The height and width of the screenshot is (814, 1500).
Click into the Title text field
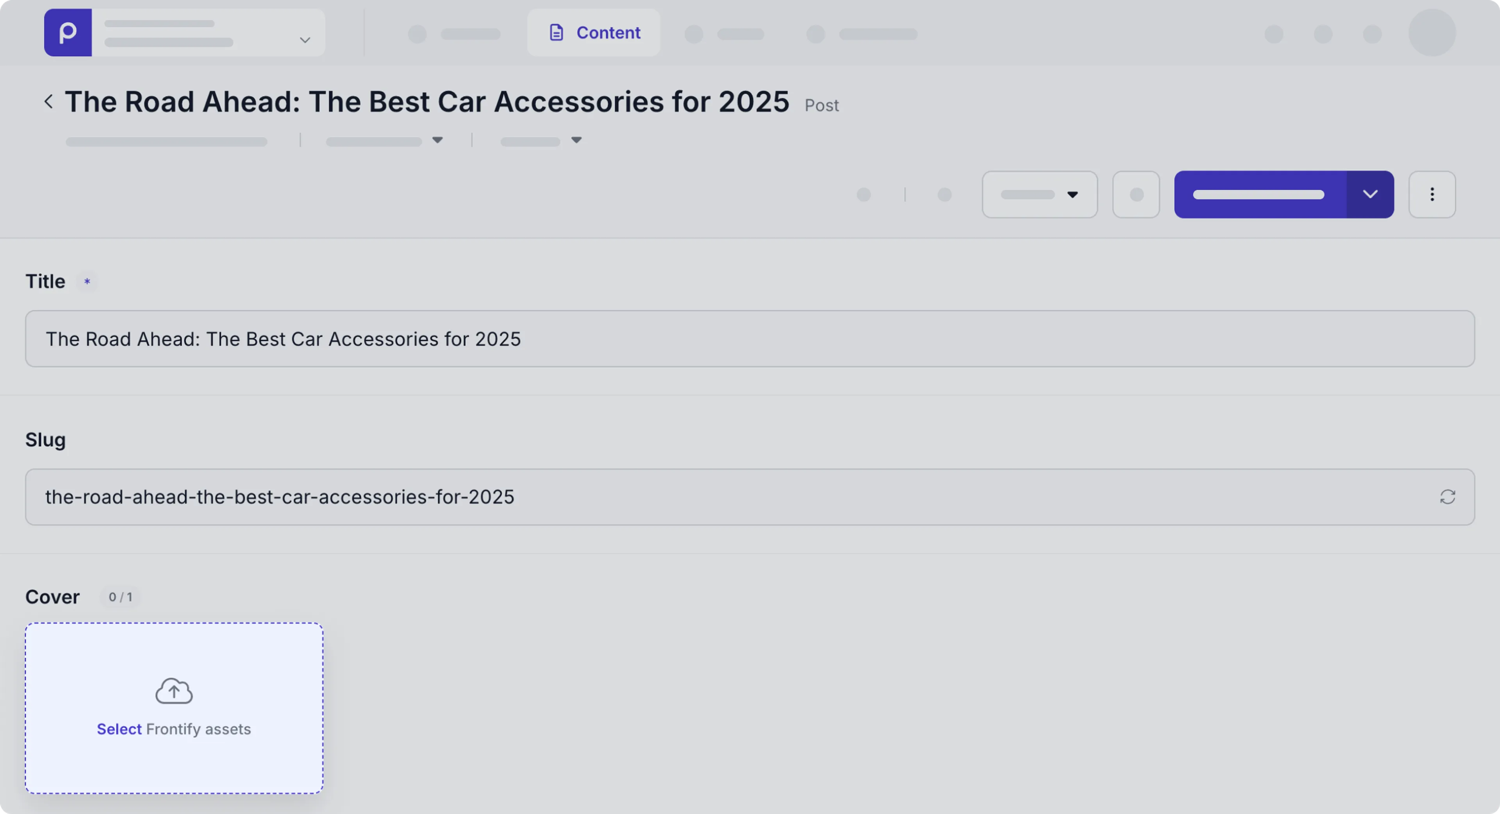tap(750, 338)
